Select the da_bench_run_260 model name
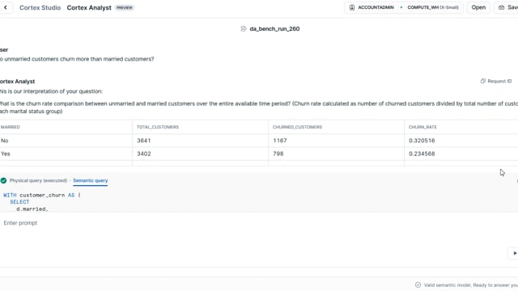Viewport: 518px width, 291px height. pyautogui.click(x=274, y=29)
